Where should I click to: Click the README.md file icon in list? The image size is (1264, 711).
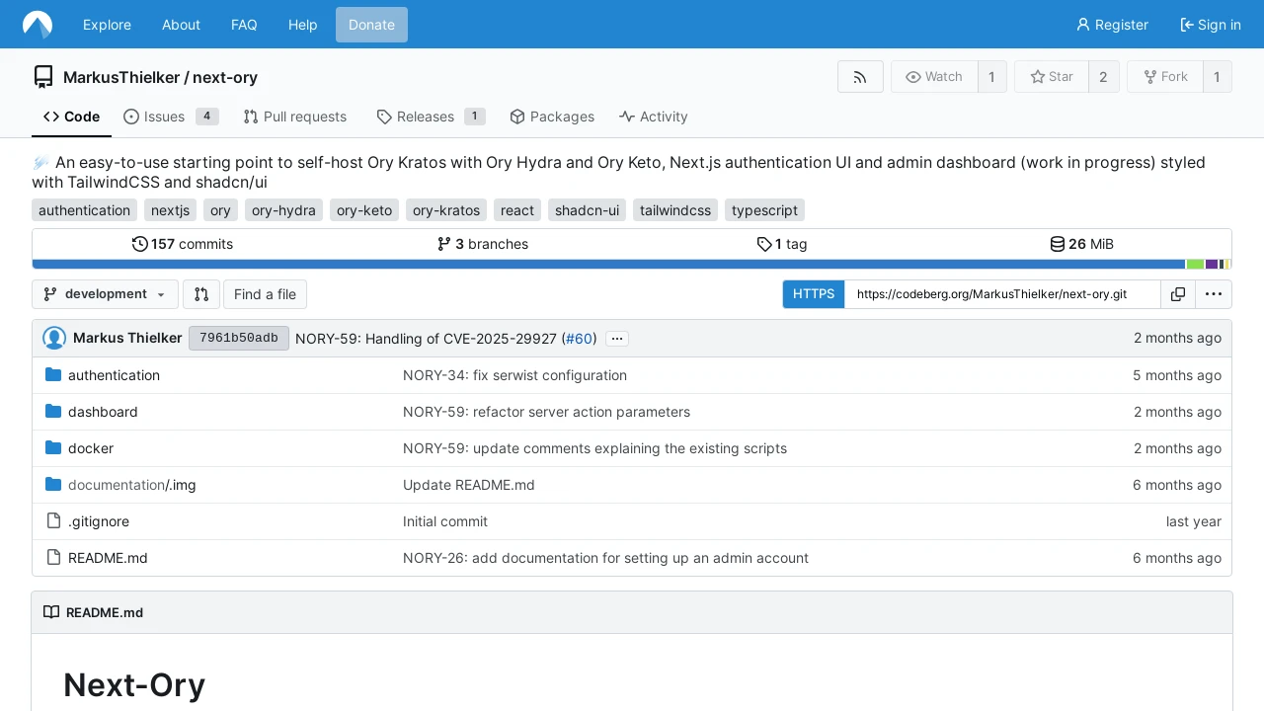[x=53, y=558]
